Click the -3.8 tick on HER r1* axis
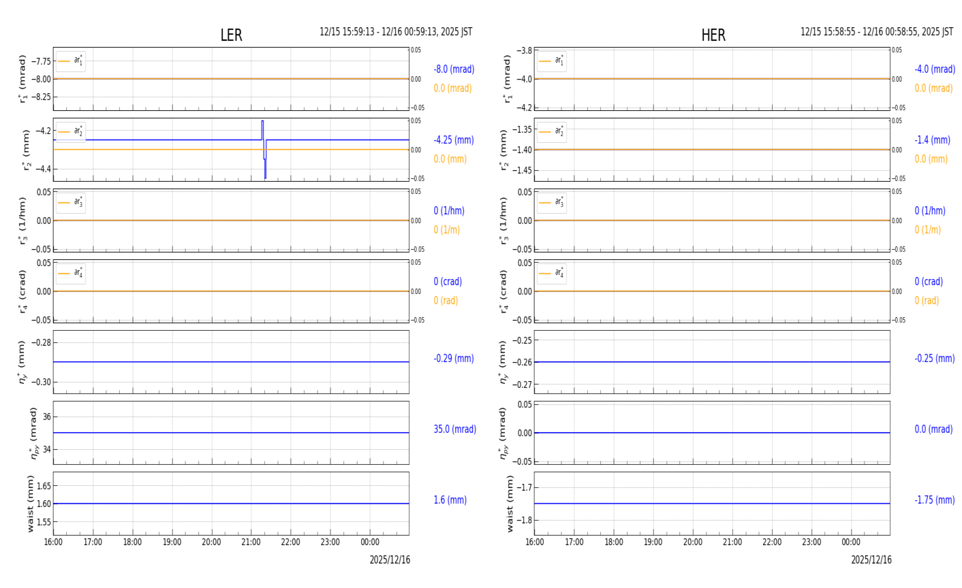The image size is (962, 588). click(524, 50)
